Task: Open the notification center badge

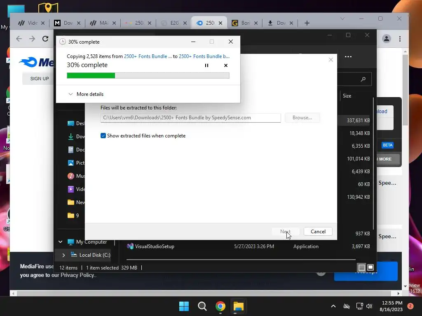Action: click(x=410, y=306)
